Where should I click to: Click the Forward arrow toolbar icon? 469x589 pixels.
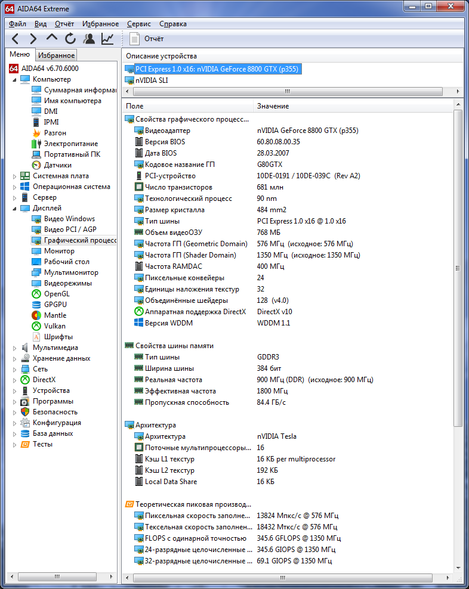(33, 39)
